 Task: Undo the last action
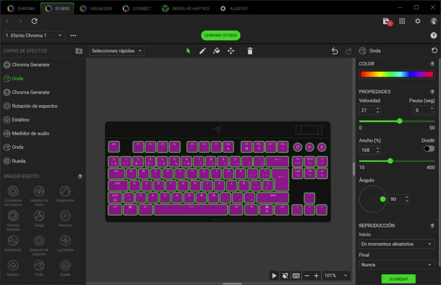(334, 51)
